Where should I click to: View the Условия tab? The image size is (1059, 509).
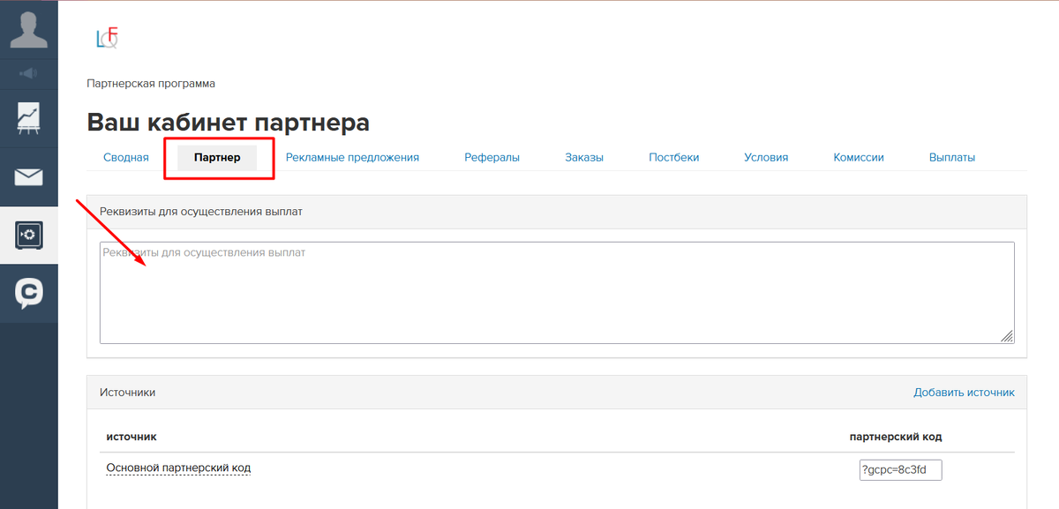765,158
